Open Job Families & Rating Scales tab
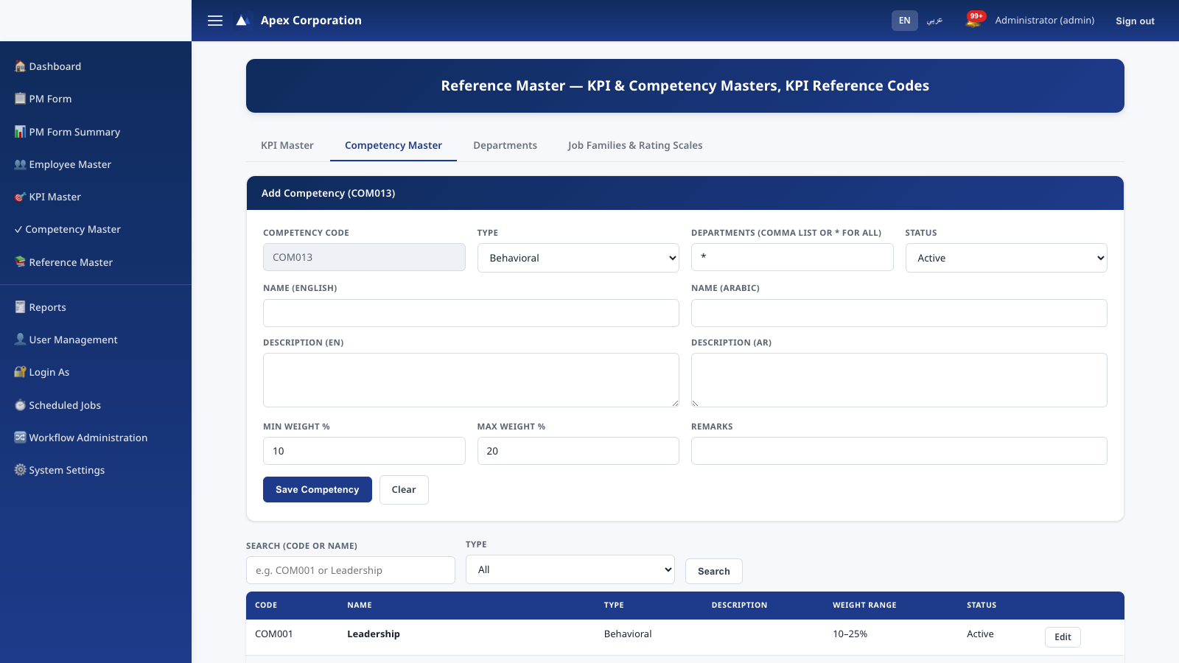This screenshot has width=1179, height=663. pos(635,145)
